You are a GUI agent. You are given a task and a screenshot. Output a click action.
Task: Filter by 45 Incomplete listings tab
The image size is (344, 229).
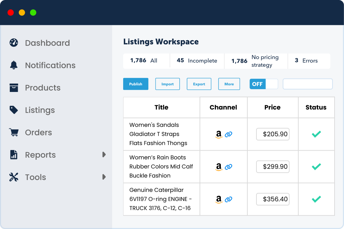pos(197,61)
